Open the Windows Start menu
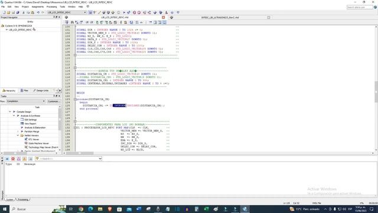 tap(5, 209)
